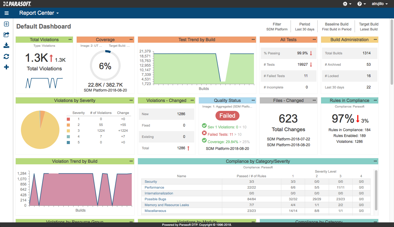The image size is (394, 227).
Task: Open Violations by Severity options menu
Action: (x=131, y=100)
